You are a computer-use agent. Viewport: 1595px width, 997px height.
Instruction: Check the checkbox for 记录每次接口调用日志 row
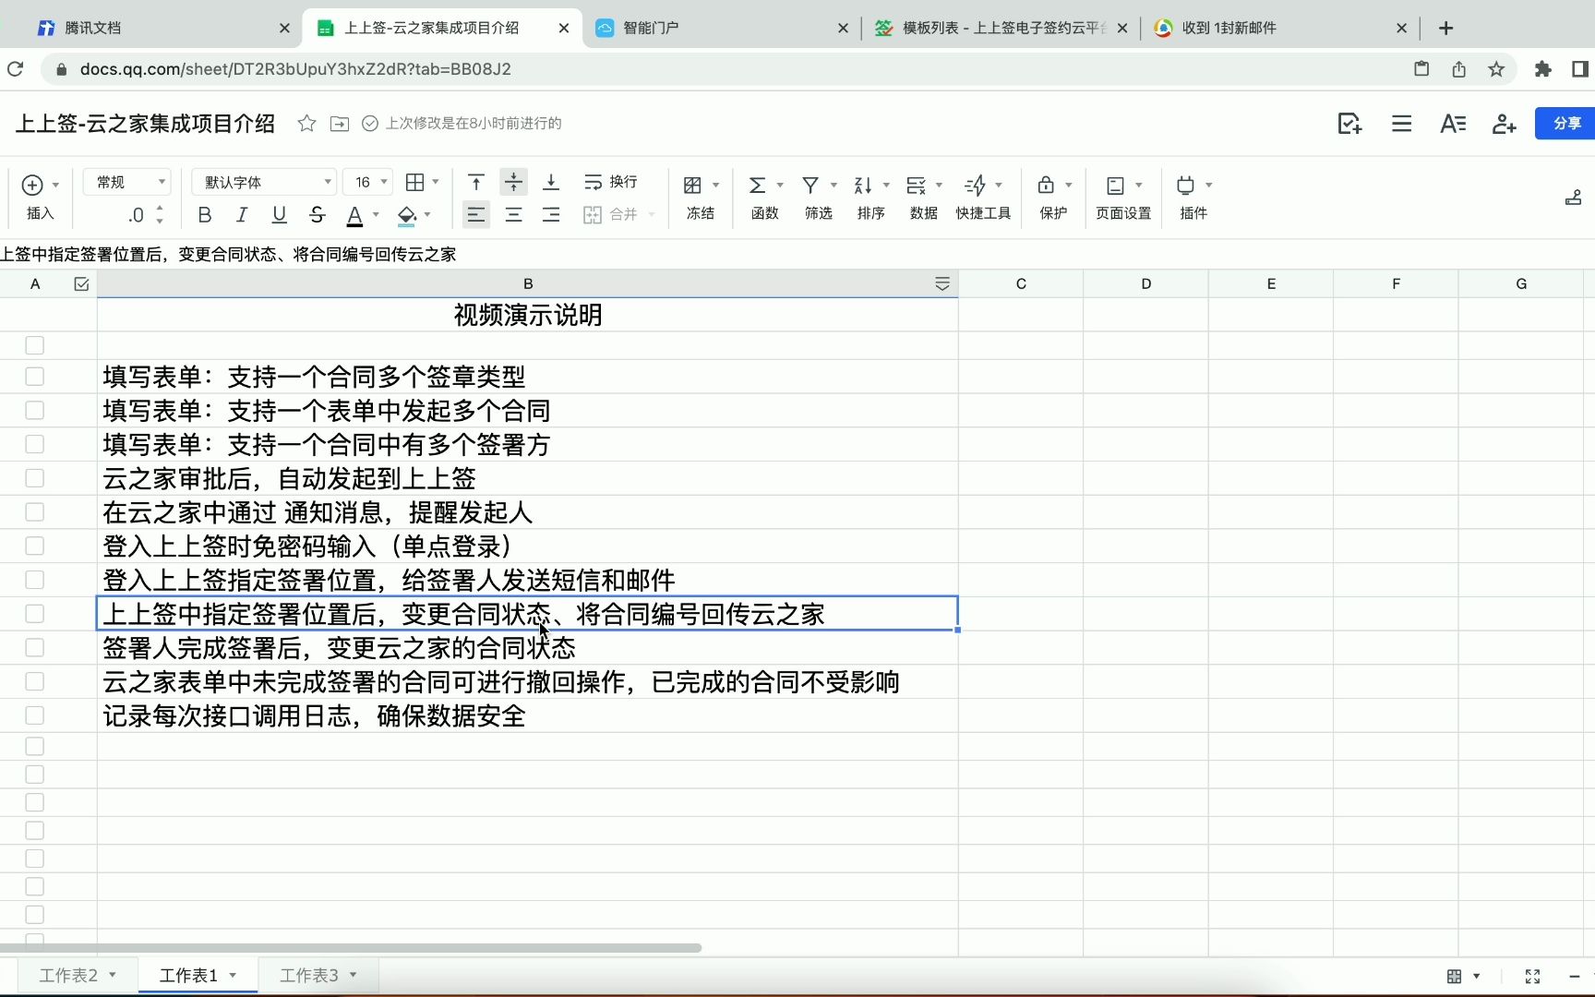tap(35, 715)
